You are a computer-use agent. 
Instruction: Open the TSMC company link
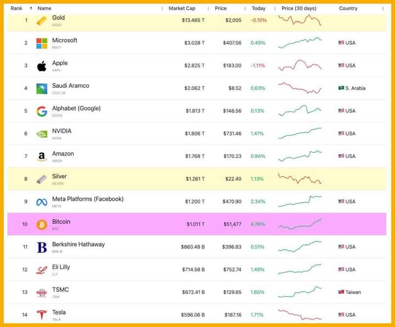point(60,290)
